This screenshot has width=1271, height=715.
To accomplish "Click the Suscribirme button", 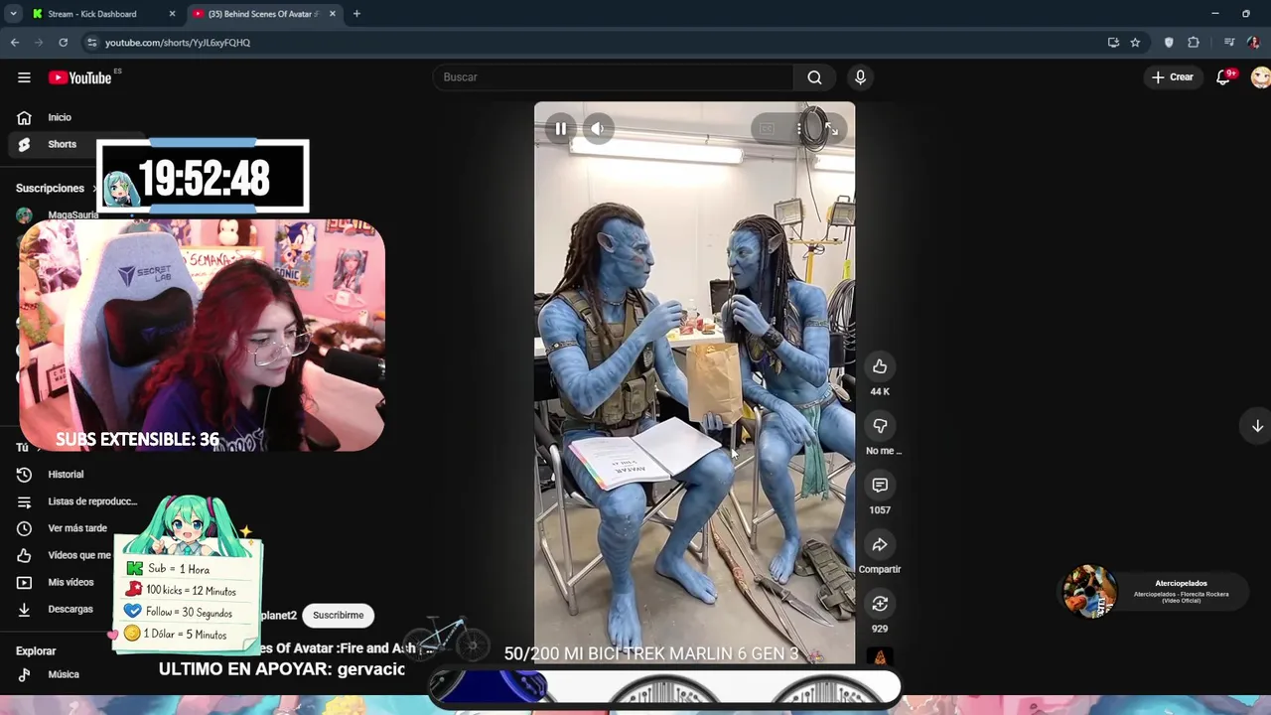I will [338, 615].
